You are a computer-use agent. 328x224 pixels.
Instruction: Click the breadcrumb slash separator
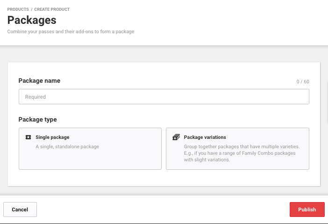(32, 9)
